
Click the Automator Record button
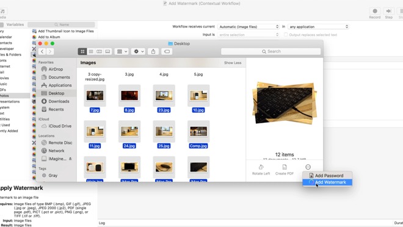(x=375, y=13)
